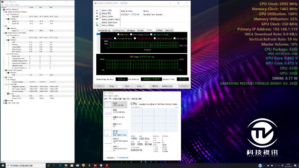Switch to AIDA64 taskbar icon labeled 64

point(95,165)
